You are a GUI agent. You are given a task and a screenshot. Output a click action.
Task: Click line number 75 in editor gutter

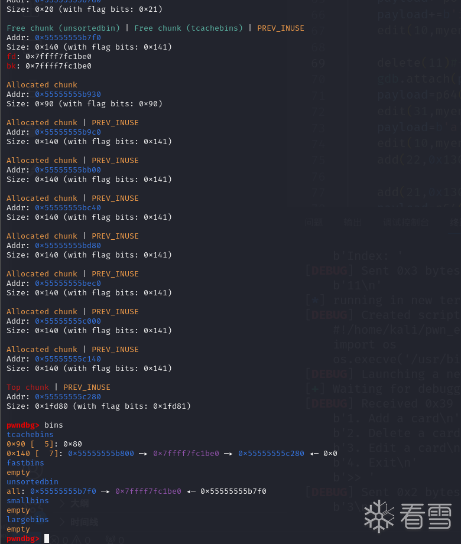coord(319,160)
